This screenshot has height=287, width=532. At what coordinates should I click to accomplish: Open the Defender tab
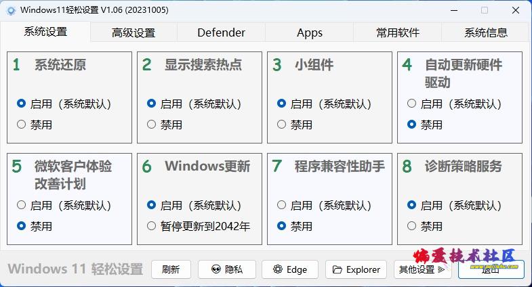point(221,32)
